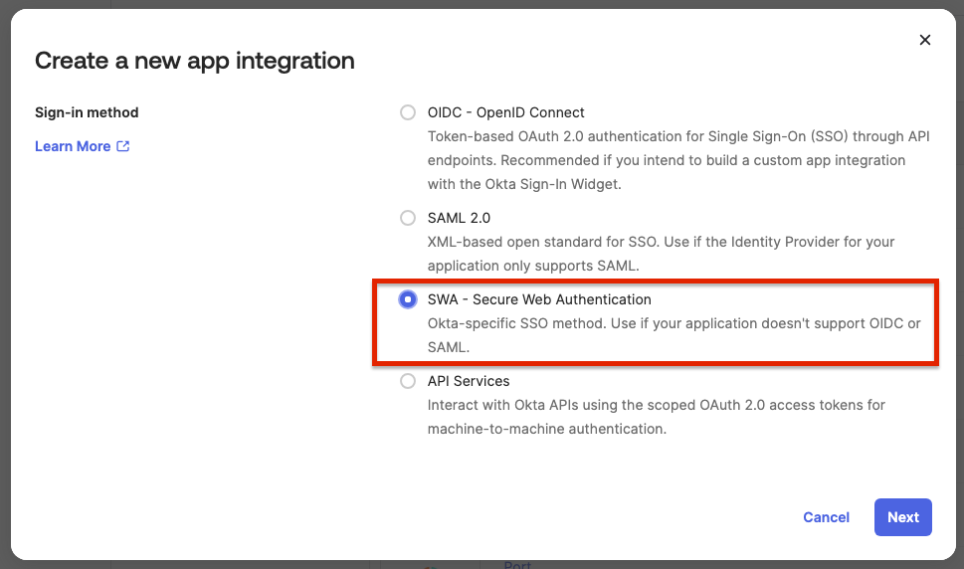This screenshot has height=569, width=964.
Task: Choose the SAML 2.0 radio button
Action: click(408, 218)
